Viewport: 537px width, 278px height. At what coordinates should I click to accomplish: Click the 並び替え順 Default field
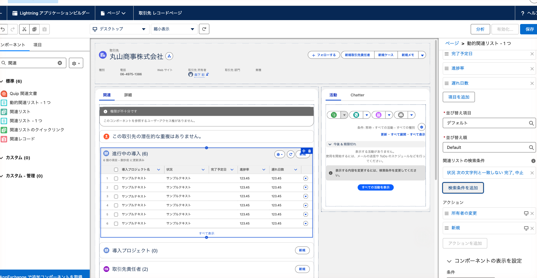click(x=489, y=148)
